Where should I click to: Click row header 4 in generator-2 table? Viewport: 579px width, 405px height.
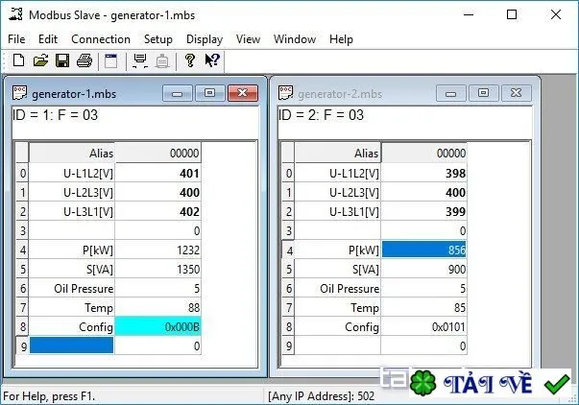pyautogui.click(x=289, y=250)
